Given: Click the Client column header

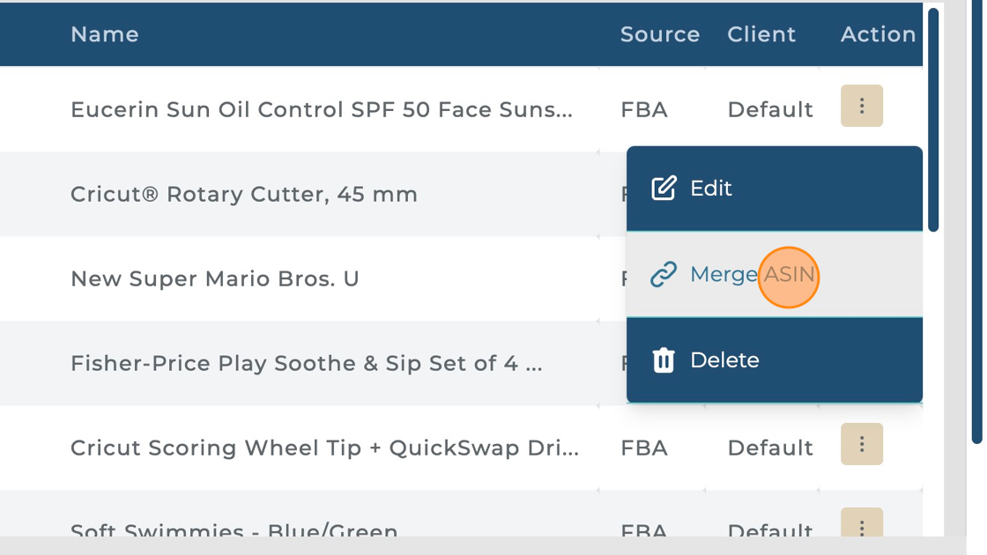Looking at the screenshot, I should 761,34.
